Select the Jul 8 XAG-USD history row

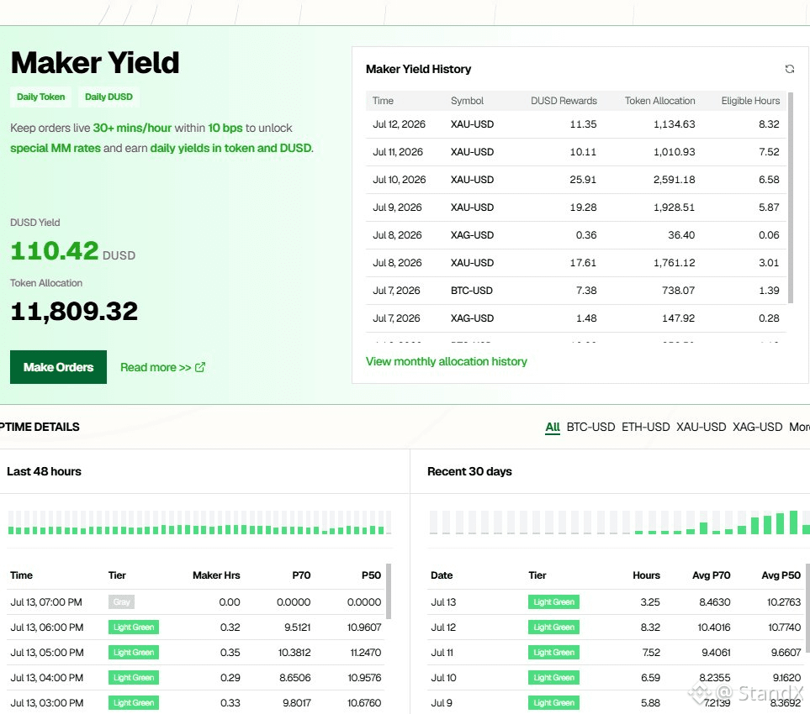pyautogui.click(x=576, y=235)
